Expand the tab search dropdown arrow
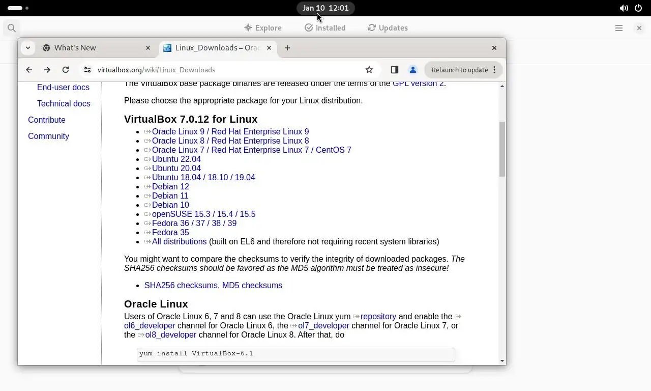Screen dimensions: 651x391 pos(28,48)
